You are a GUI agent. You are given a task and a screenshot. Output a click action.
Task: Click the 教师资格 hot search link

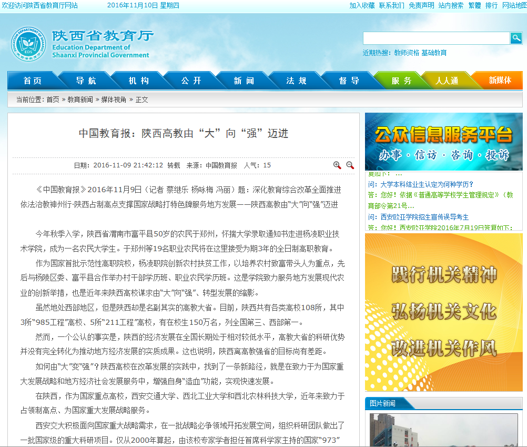(x=407, y=53)
